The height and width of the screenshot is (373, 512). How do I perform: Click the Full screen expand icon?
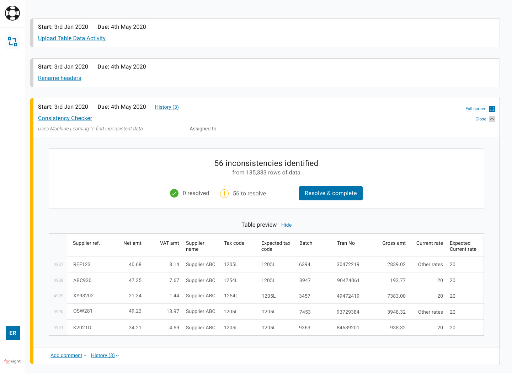[x=492, y=109]
